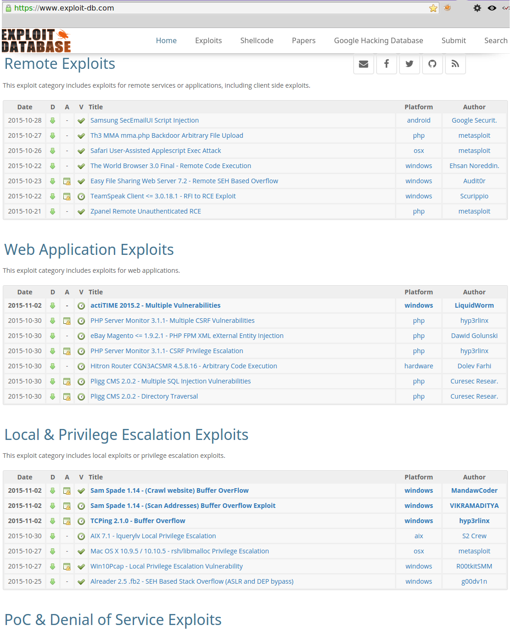Open actiTIME 2015.2 Multiple Vulnerabilities link
Image resolution: width=512 pixels, height=631 pixels.
point(155,305)
